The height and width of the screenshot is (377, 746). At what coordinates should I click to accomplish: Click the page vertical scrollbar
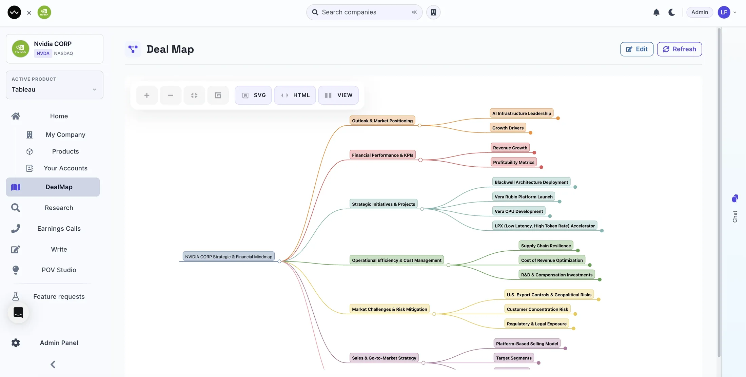(x=719, y=193)
